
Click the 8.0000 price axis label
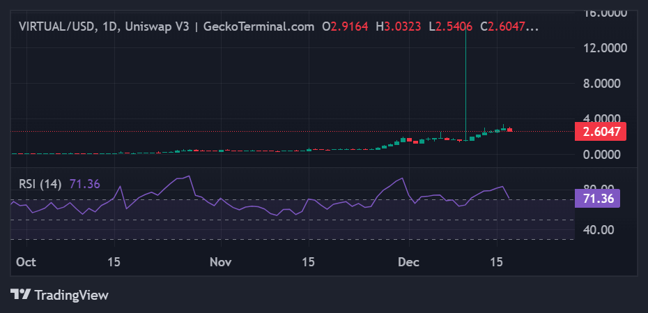pos(606,83)
